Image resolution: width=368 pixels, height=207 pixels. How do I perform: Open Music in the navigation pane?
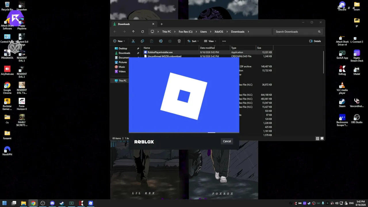122,67
